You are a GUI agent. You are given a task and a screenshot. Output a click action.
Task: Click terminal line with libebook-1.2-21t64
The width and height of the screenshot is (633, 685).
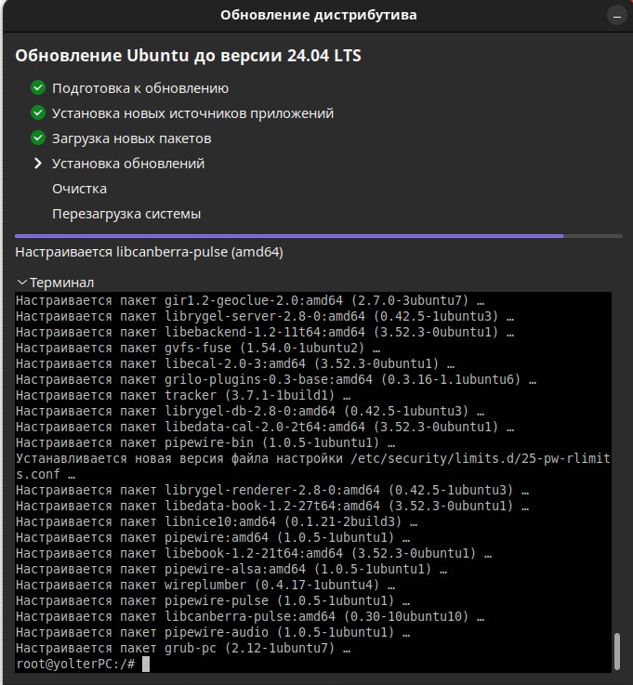pyautogui.click(x=254, y=553)
